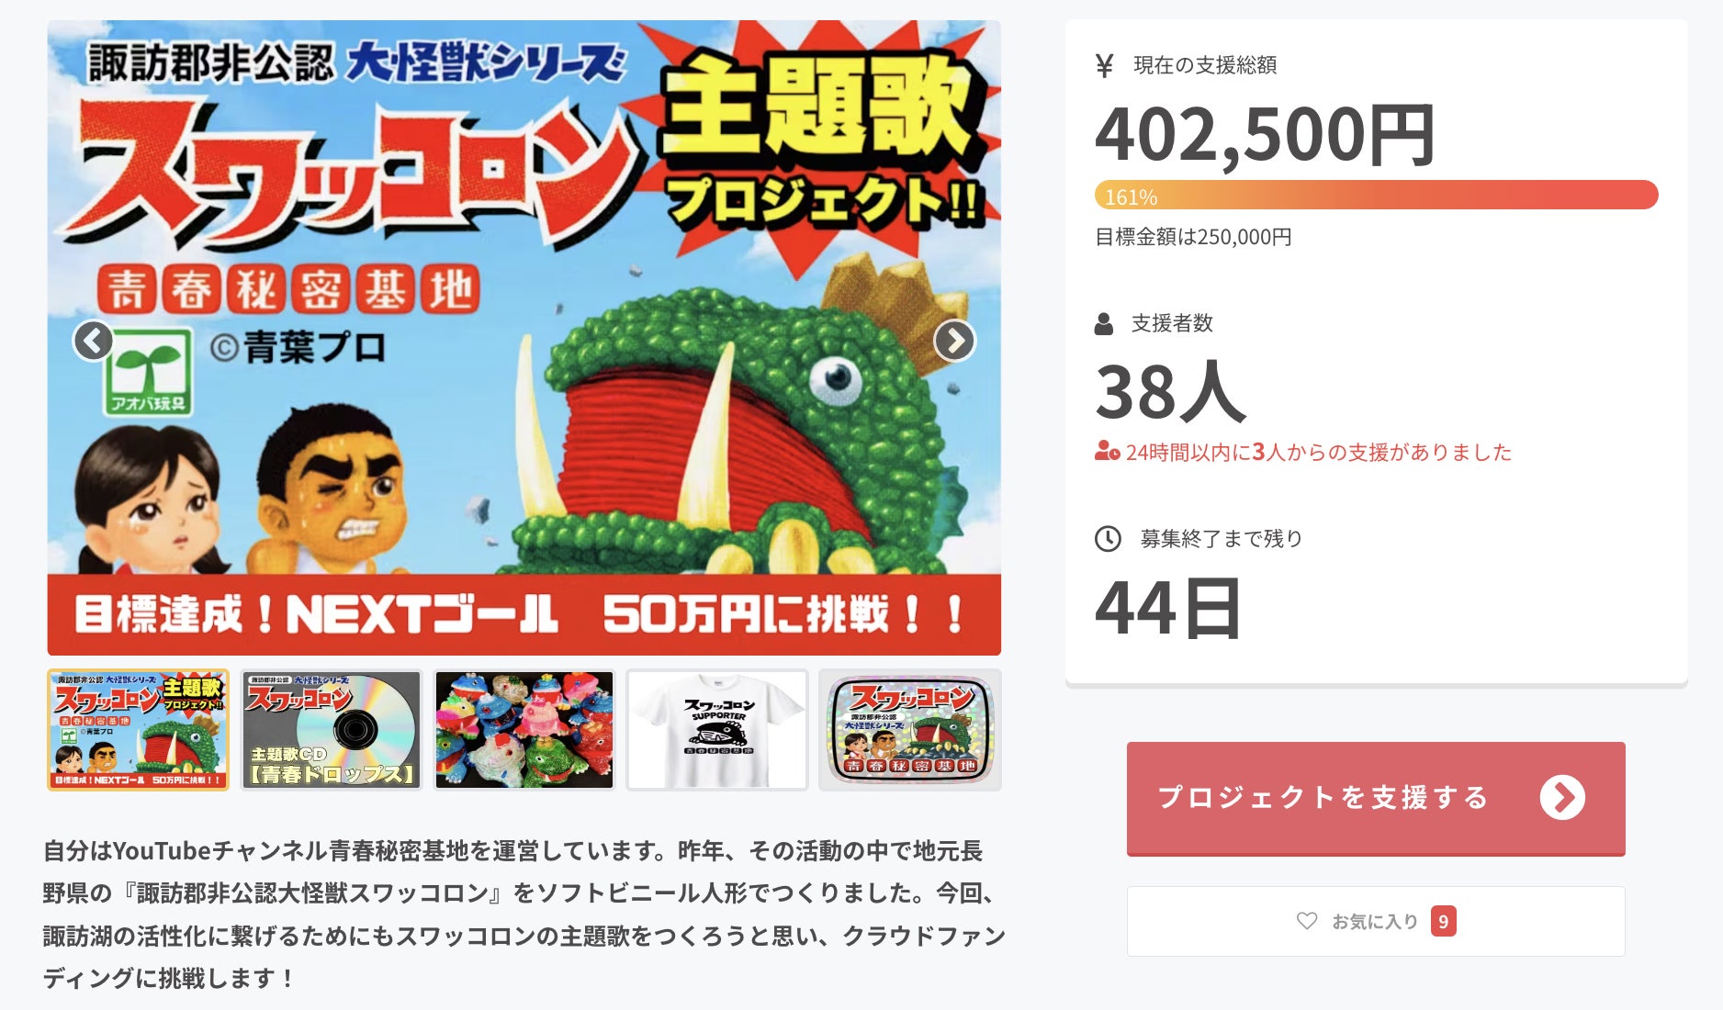Image resolution: width=1723 pixels, height=1010 pixels.
Task: Click the red favorites count badge showing 9
Action: 1443,921
